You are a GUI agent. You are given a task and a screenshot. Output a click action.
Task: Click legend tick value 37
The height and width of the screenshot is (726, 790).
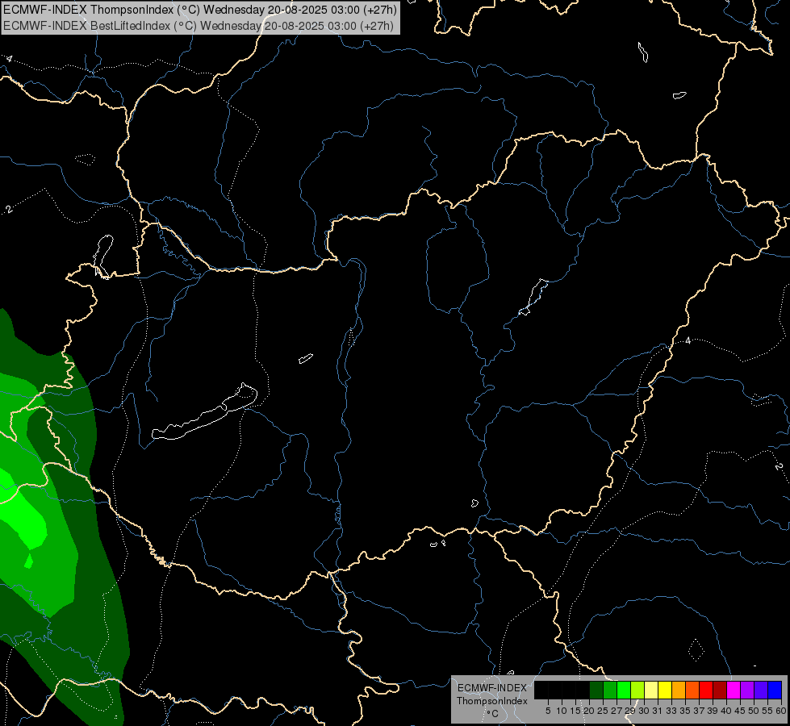(x=699, y=711)
